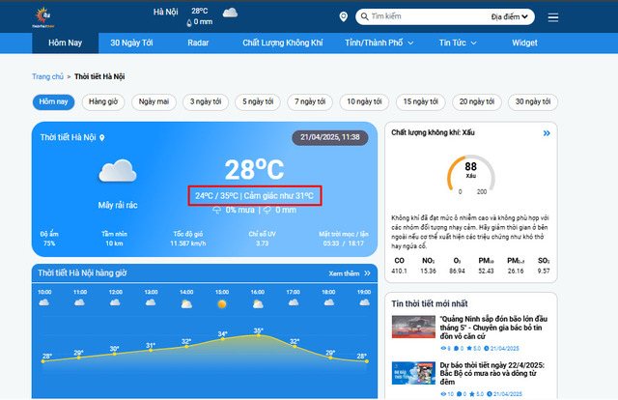Click the 17:00 cloud icon
618x400 pixels.
pos(294,302)
